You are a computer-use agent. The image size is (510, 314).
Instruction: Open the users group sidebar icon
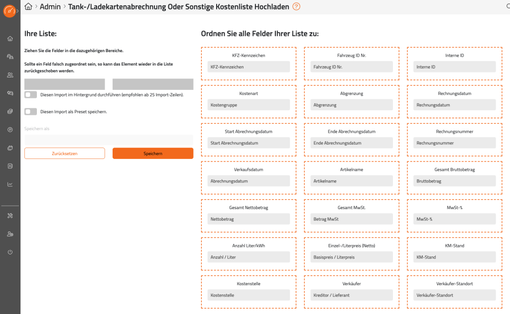[10, 75]
